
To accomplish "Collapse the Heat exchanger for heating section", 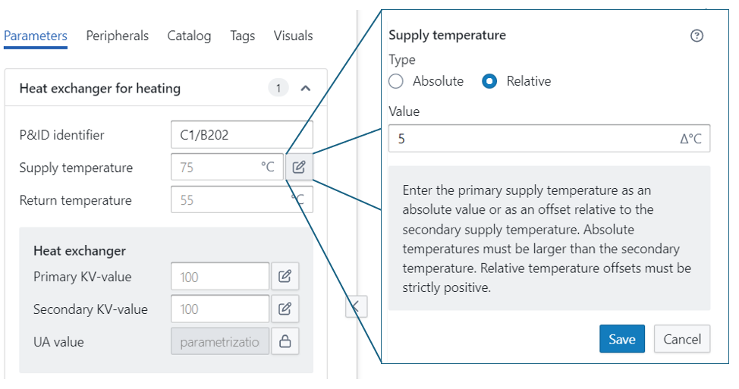I will pos(306,89).
